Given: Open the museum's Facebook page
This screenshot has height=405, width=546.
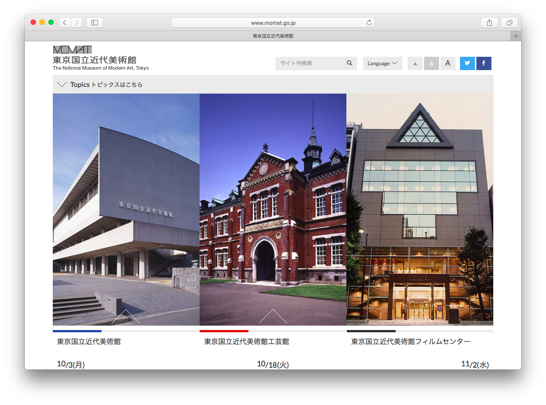Looking at the screenshot, I should point(483,63).
